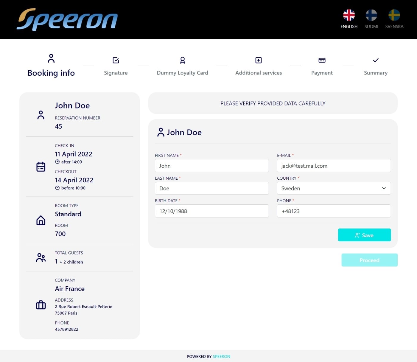Click the Room Type house icon
This screenshot has width=417, height=362.
[x=41, y=220]
